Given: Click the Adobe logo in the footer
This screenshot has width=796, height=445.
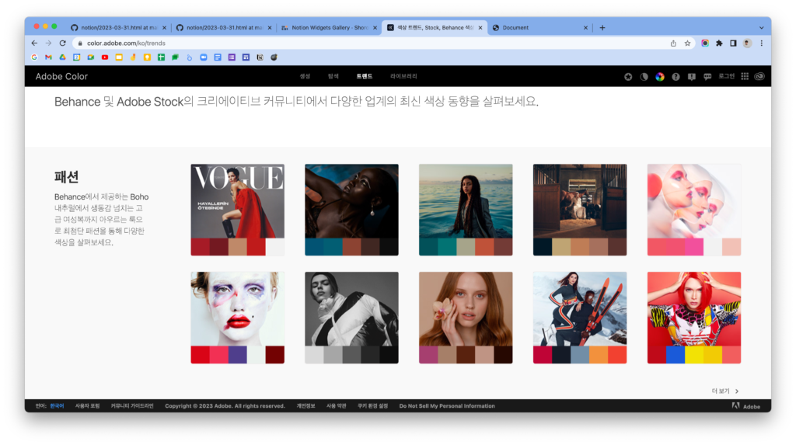Looking at the screenshot, I should pyautogui.click(x=745, y=406).
